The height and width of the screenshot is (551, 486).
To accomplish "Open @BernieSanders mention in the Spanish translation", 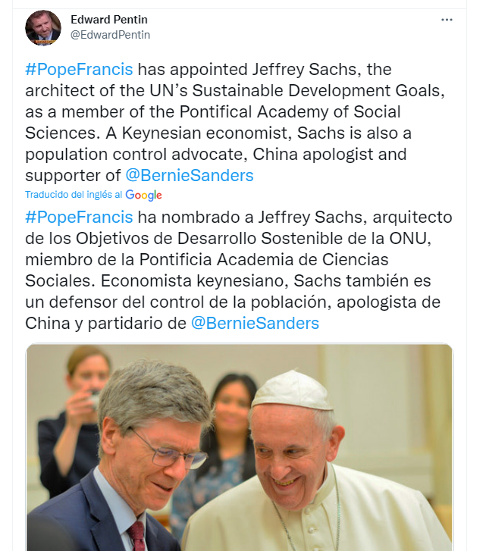I will click(x=254, y=323).
